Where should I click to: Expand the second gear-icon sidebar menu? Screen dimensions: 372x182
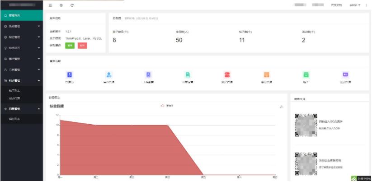[21, 37]
